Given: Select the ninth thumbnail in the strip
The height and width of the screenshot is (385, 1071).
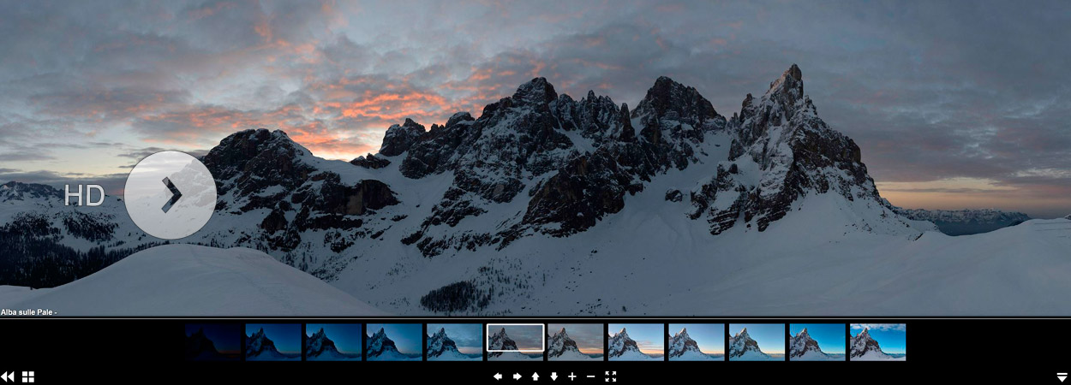Looking at the screenshot, I should coord(697,342).
